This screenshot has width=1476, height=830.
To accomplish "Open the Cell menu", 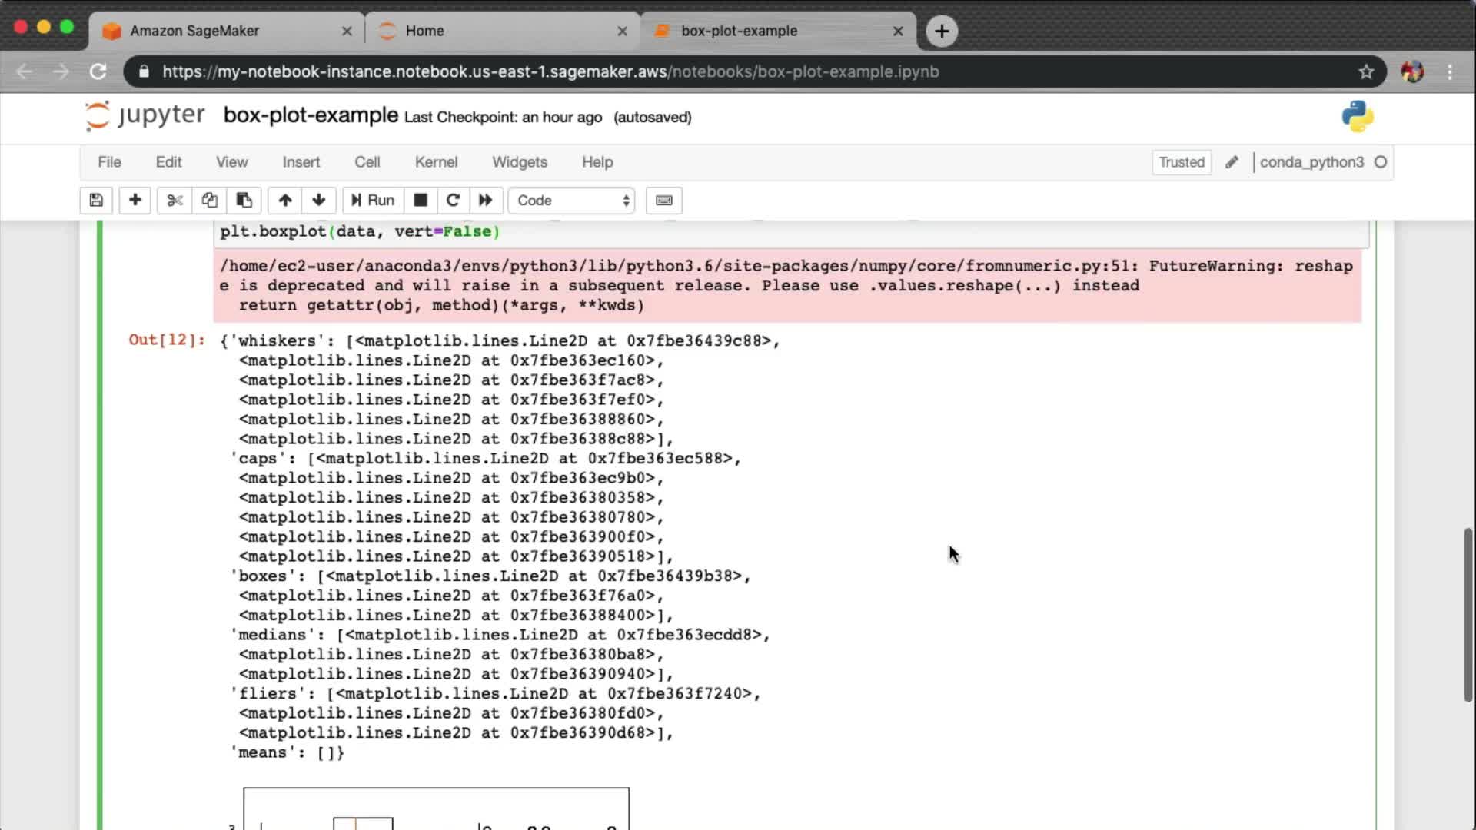I will [x=367, y=162].
